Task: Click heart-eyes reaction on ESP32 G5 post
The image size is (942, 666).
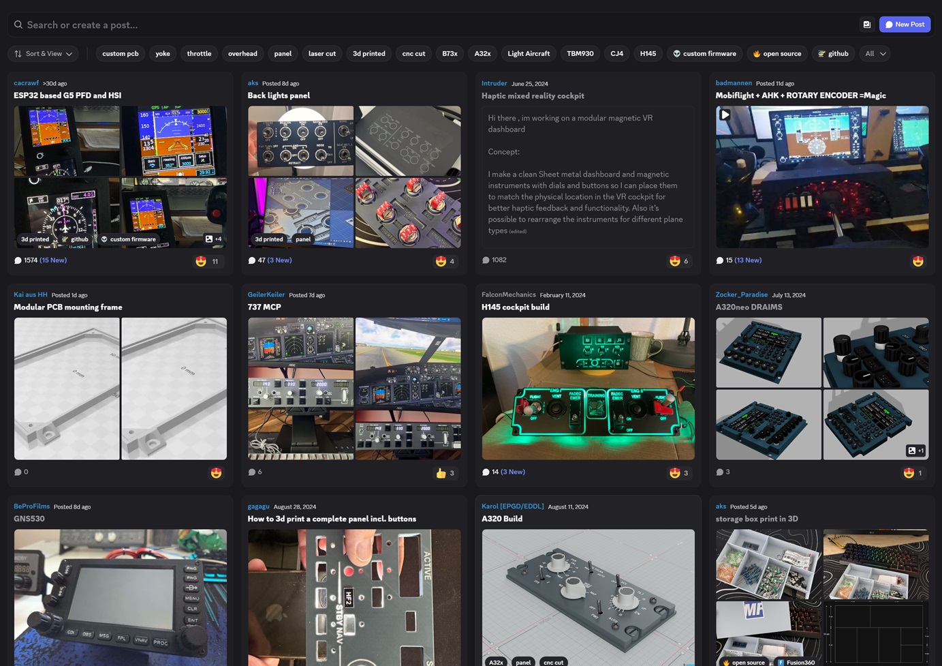Action: click(201, 261)
